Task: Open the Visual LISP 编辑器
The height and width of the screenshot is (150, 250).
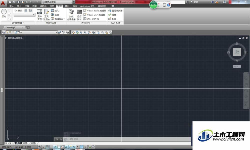Action: coord(94,15)
